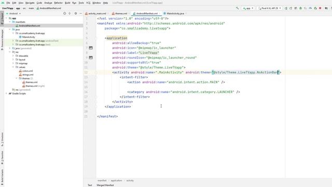Click AndroidManifest.xml in the navigation bar
332x187 pixels.
(49, 8)
